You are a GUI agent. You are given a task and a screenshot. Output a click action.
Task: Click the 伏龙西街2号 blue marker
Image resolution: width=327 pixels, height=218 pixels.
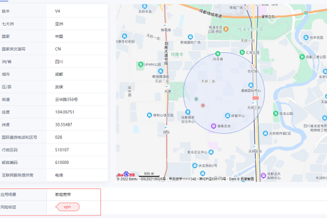click(x=195, y=166)
